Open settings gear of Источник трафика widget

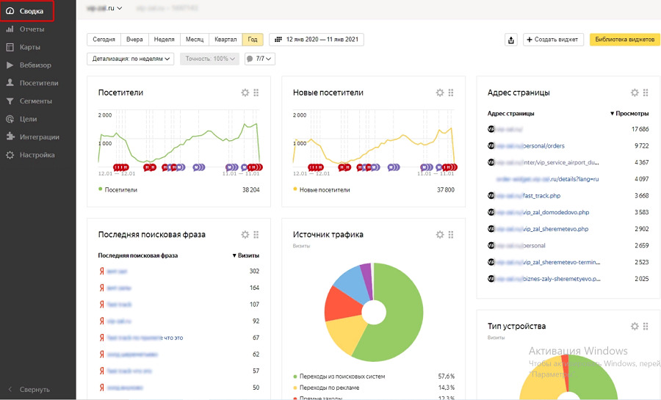pos(440,235)
